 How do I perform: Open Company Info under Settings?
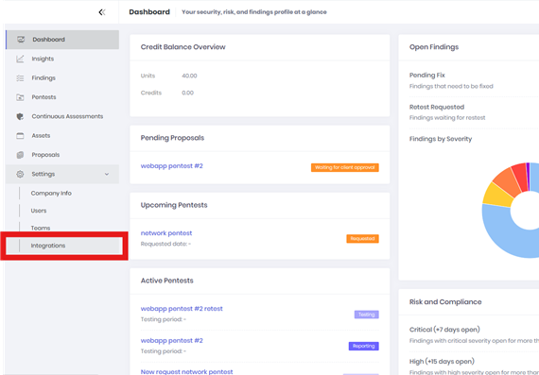(x=51, y=193)
